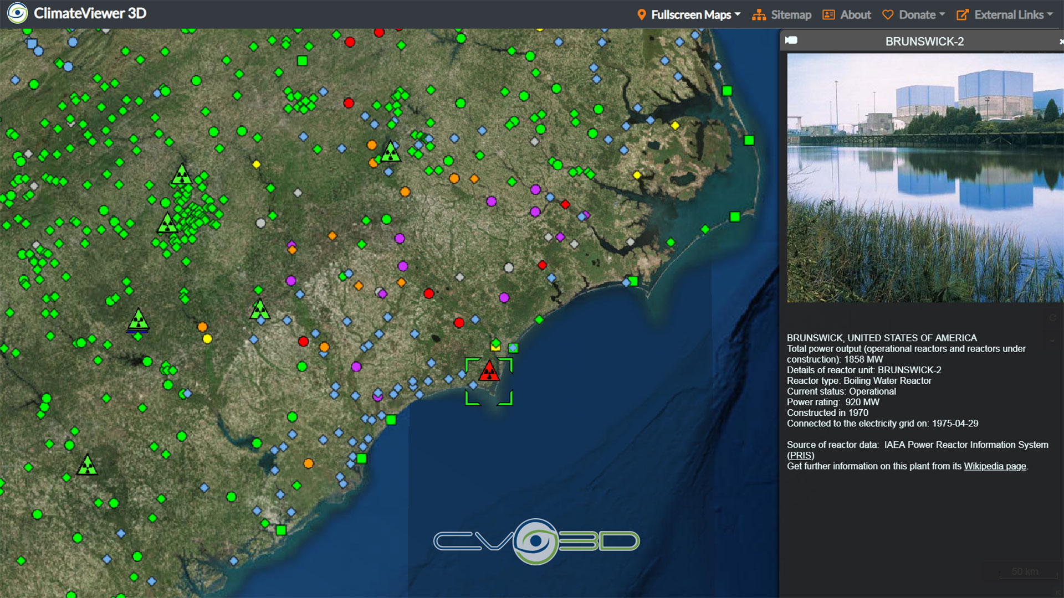Click the ID-card icon next to About
Screen dimensions: 1064x598
coord(828,15)
